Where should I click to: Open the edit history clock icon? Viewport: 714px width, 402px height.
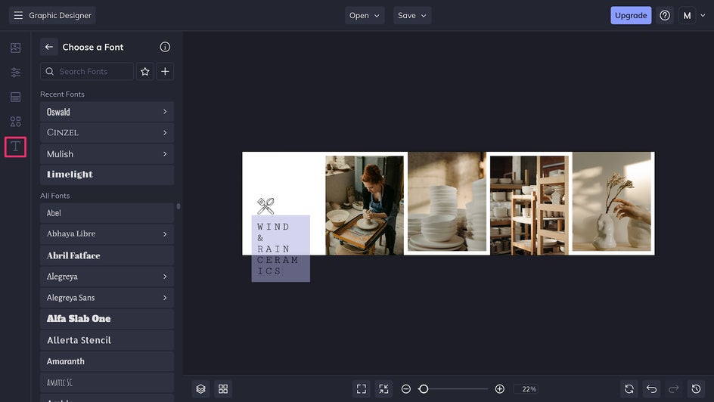(697, 389)
